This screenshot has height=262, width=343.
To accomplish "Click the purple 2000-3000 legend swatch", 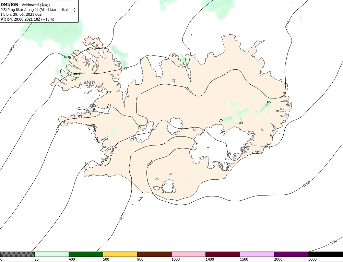I will click(291, 254).
